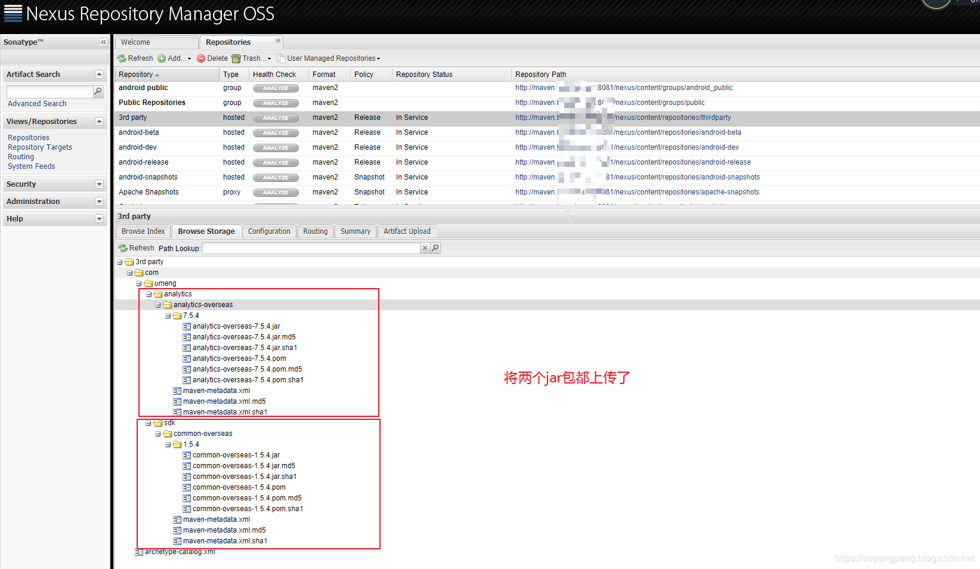Click the Nexus hamburger menu icon
This screenshot has height=569, width=980.
(x=13, y=13)
